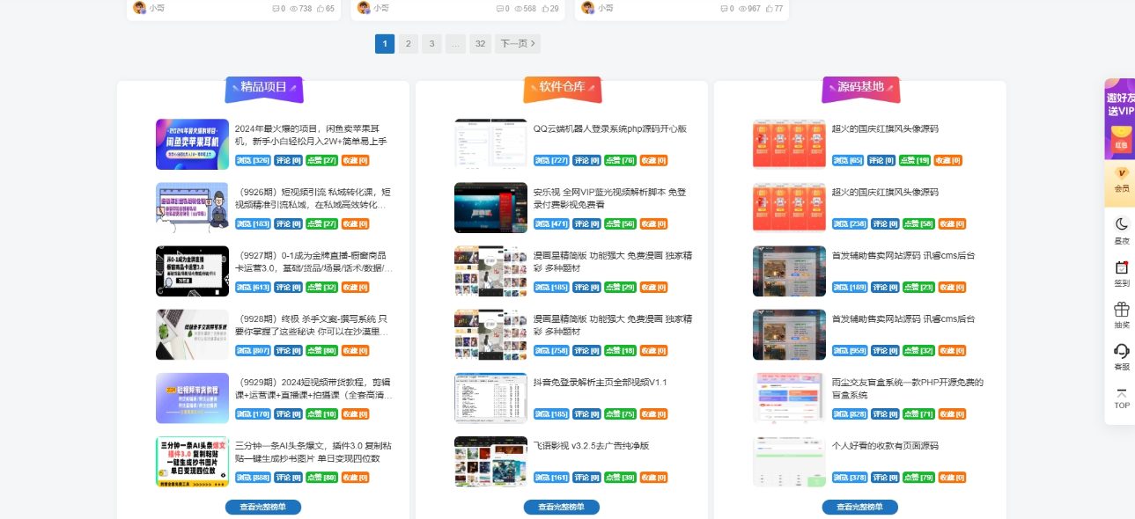
Task: Contact 客服 via the headset icon
Action: pos(1121,356)
